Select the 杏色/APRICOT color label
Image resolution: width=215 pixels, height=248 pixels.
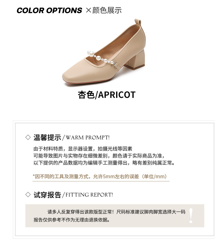pos(107,95)
